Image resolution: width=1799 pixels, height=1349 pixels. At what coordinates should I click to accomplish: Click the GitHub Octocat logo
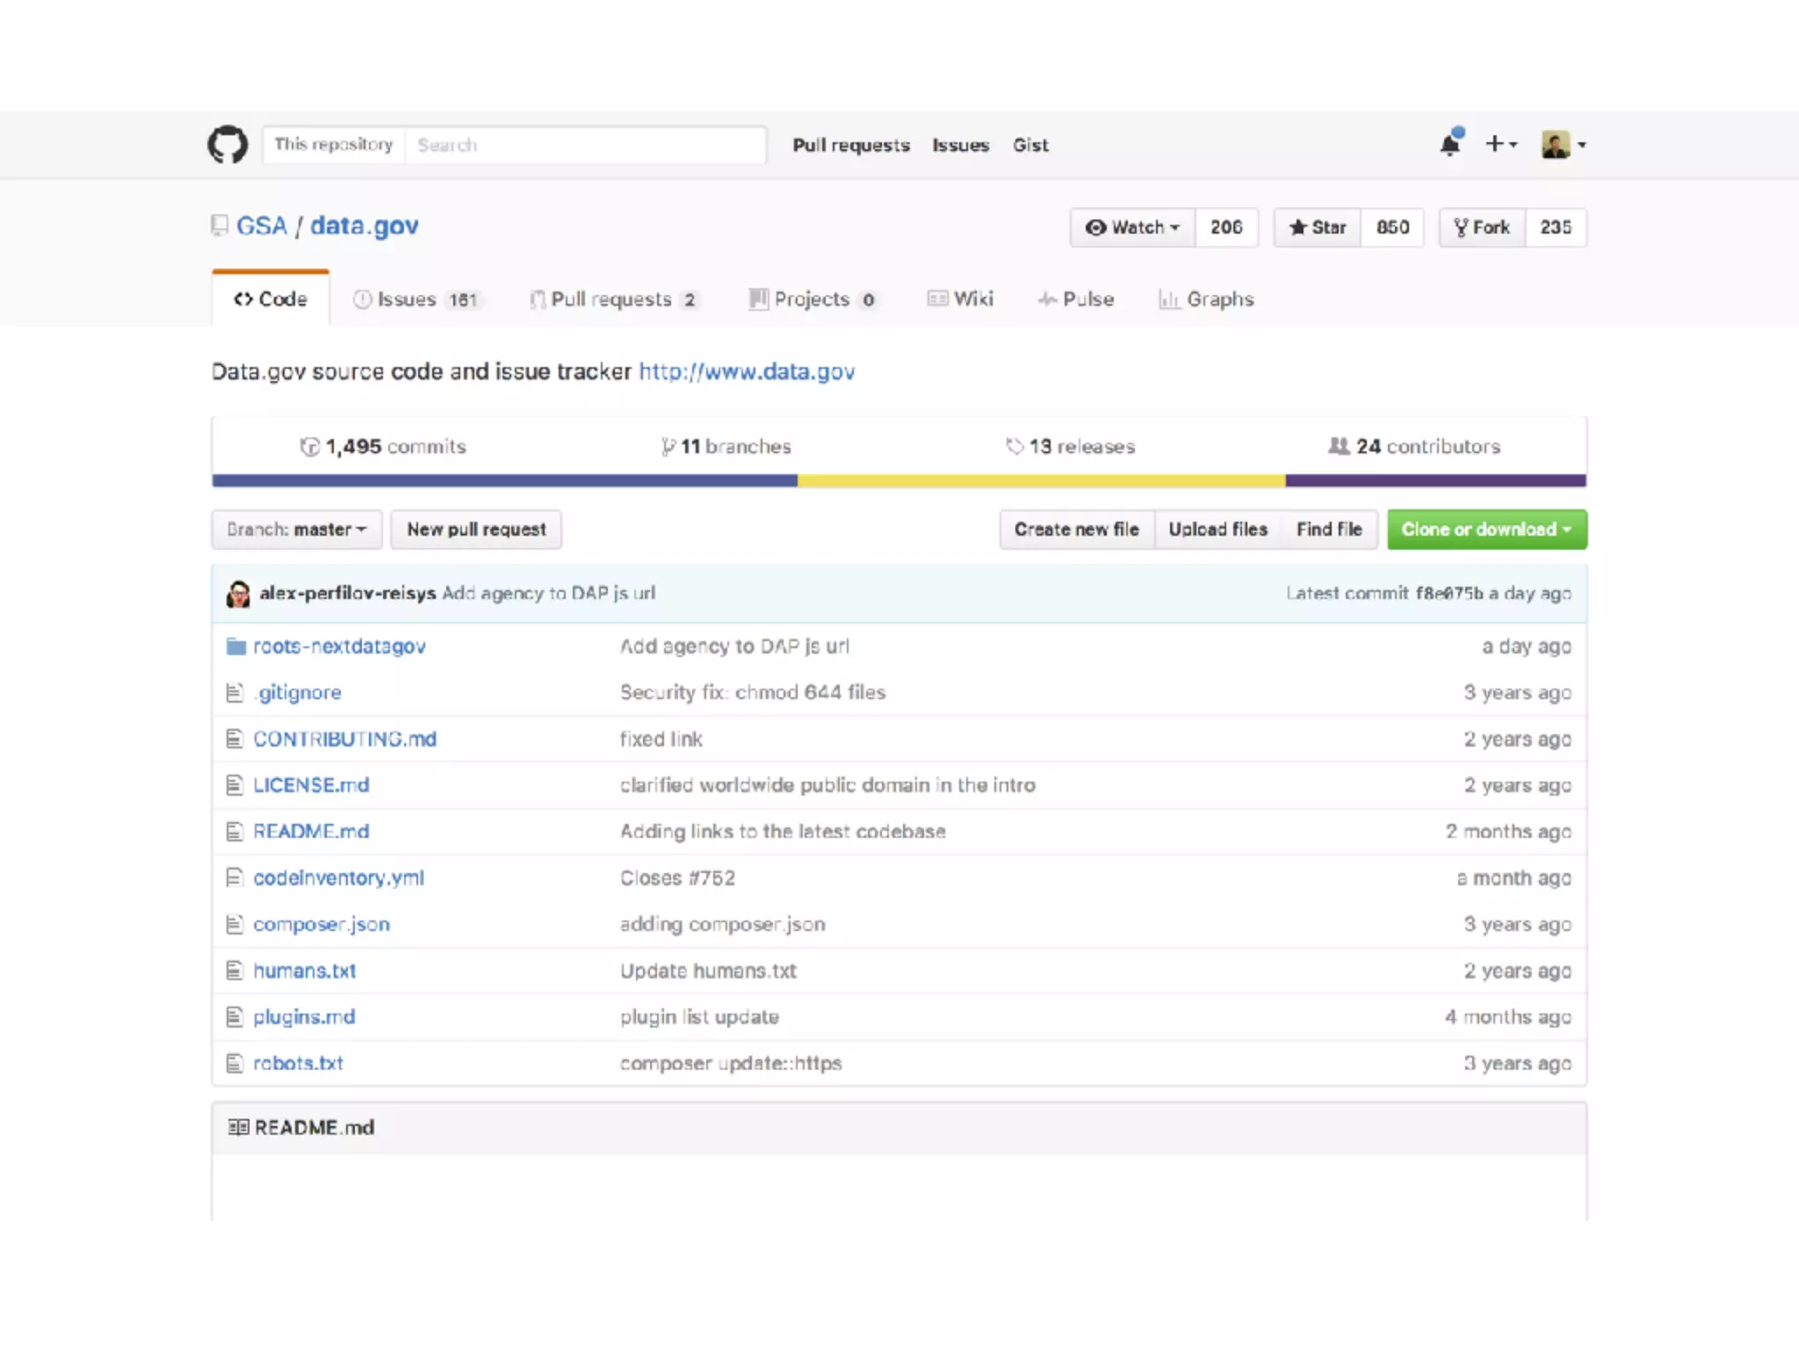[228, 144]
